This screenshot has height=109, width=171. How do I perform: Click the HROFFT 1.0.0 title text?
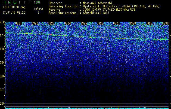(x=21, y=2)
